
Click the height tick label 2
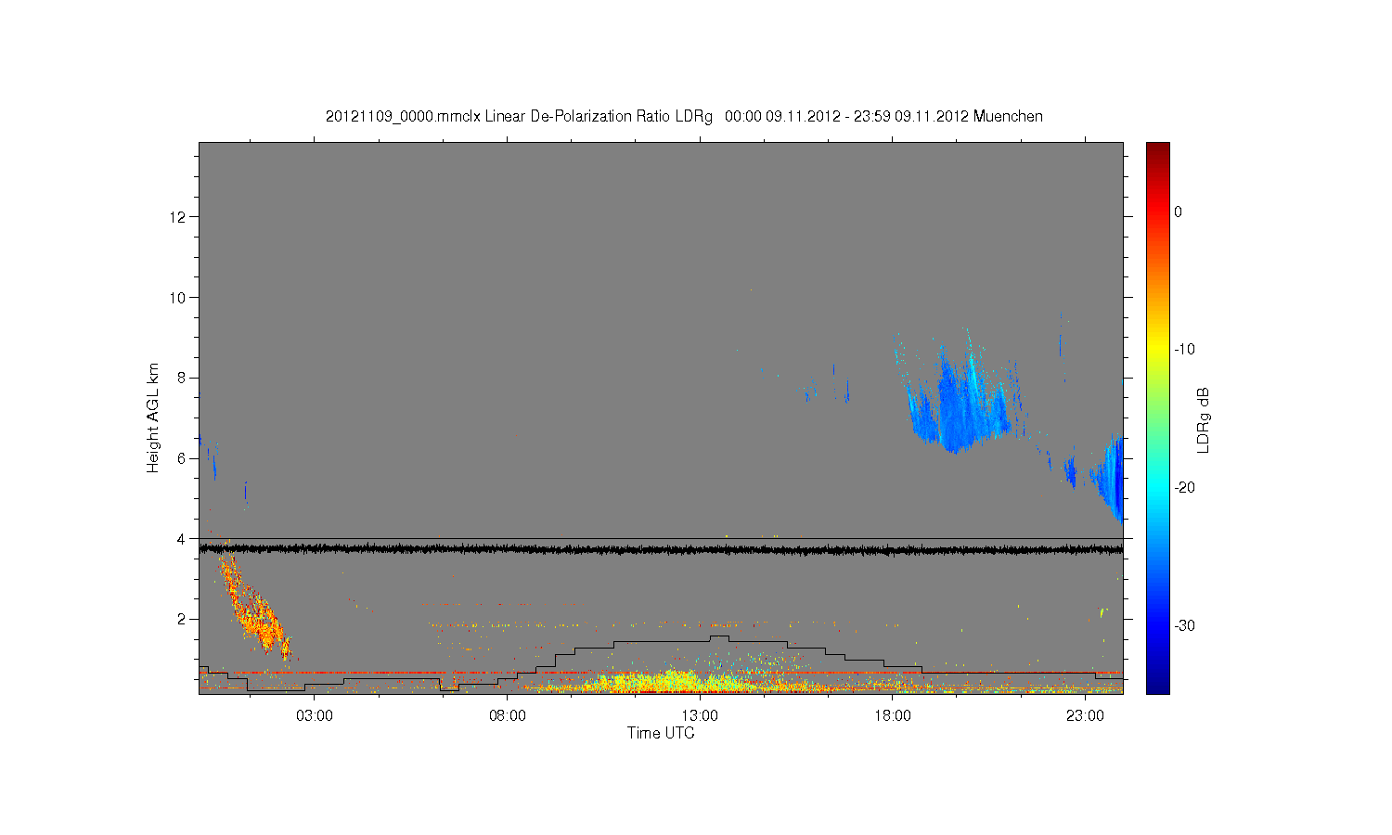pos(182,619)
